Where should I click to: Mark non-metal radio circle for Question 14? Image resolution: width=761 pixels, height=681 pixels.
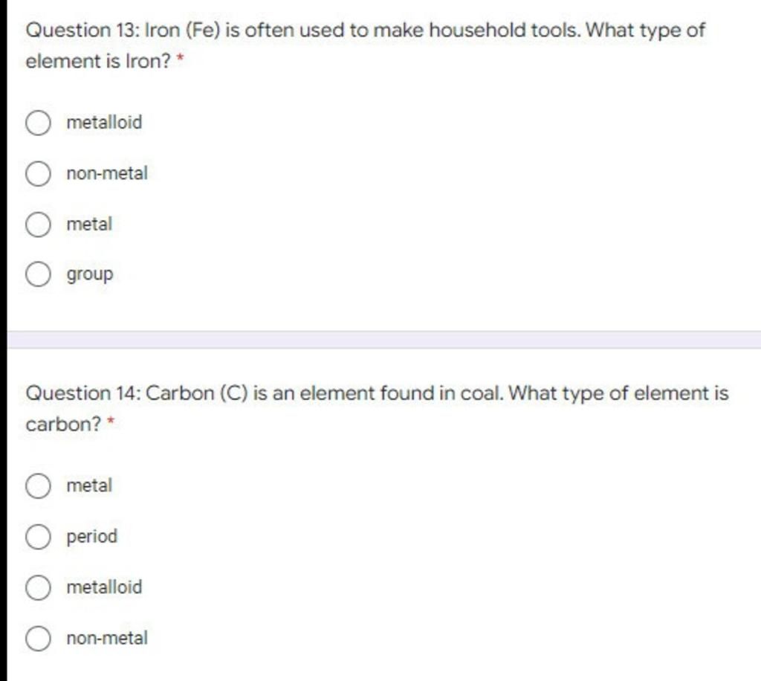[38, 639]
